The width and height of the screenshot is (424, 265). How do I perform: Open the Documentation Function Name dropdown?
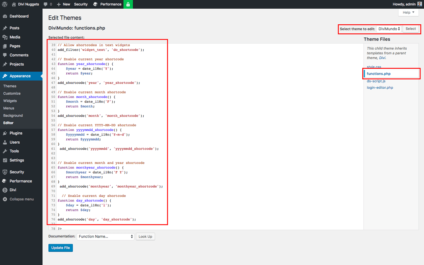coord(105,236)
